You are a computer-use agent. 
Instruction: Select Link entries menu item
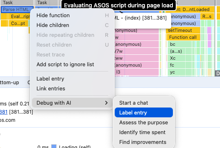pyautogui.click(x=72, y=89)
